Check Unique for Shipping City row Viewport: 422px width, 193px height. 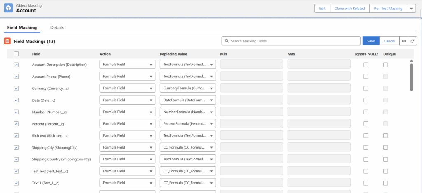(386, 147)
